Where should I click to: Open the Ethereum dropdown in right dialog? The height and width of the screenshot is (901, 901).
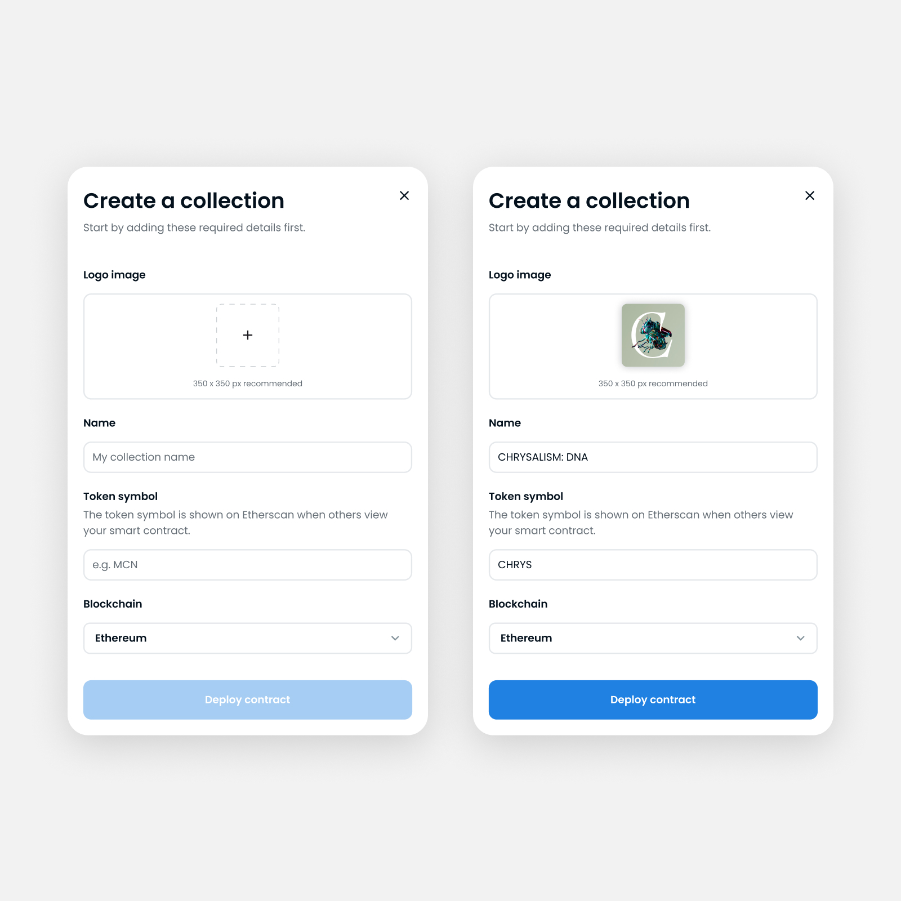(653, 638)
